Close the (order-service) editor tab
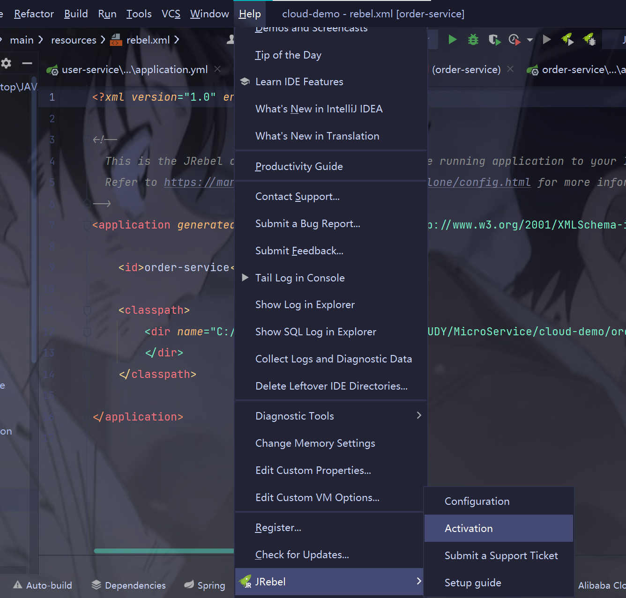 tap(510, 69)
